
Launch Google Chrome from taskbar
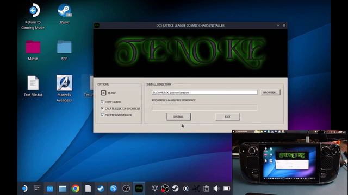76,188
